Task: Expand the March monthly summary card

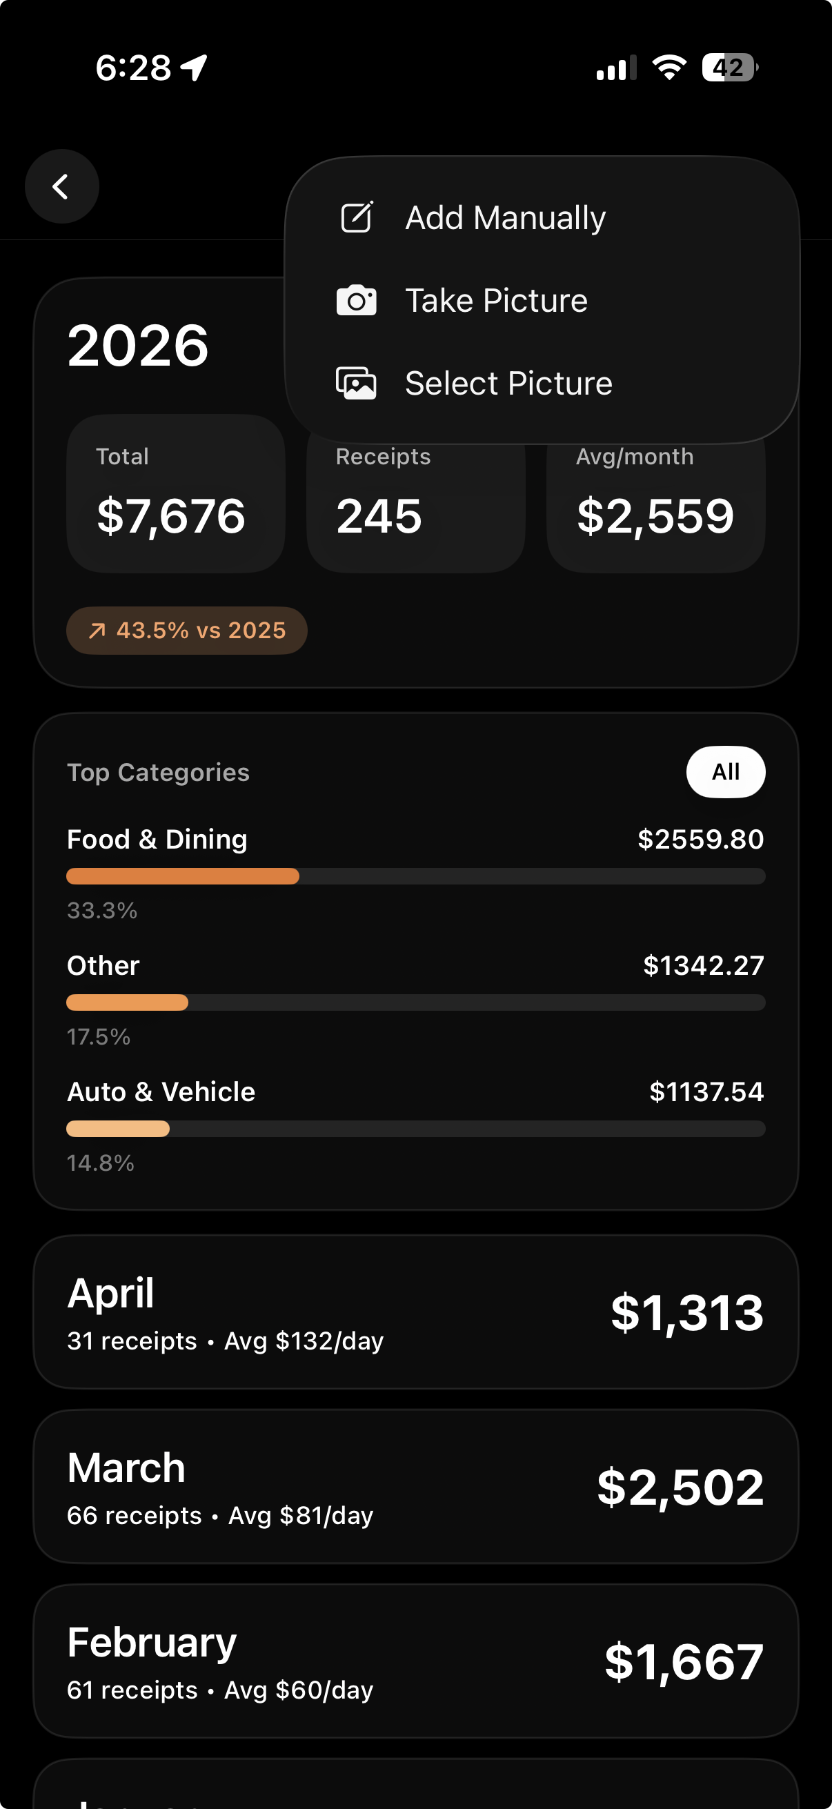Action: click(415, 1486)
